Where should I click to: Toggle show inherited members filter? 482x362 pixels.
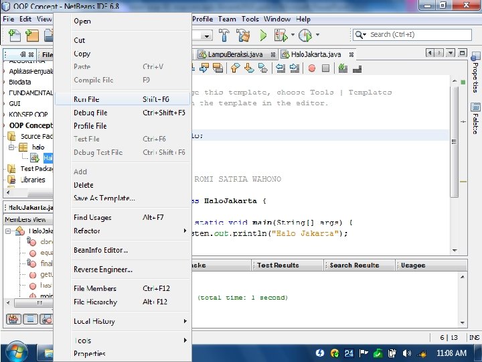(13, 319)
